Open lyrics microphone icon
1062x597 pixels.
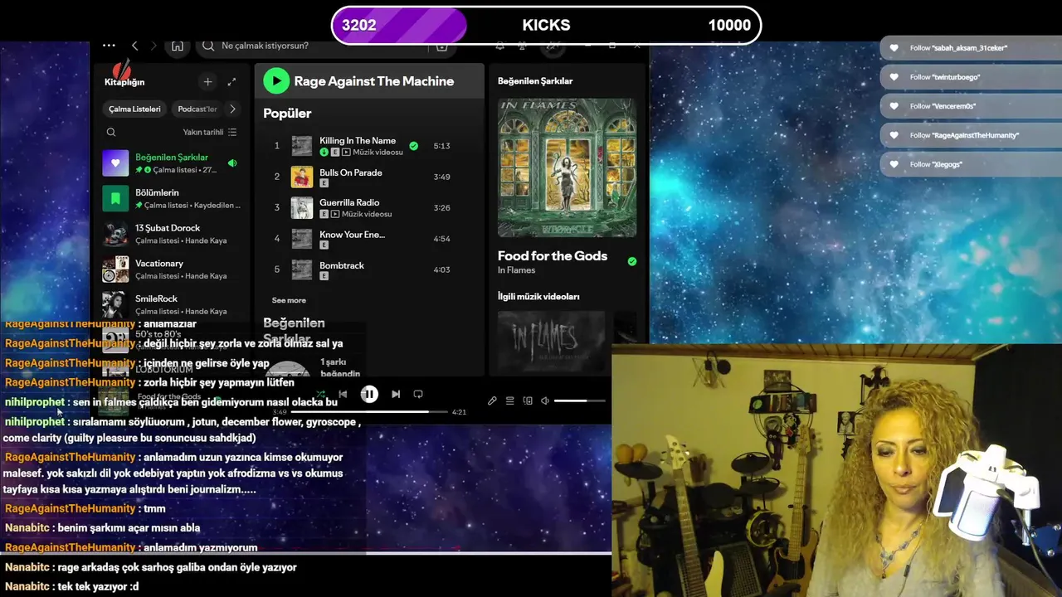492,401
